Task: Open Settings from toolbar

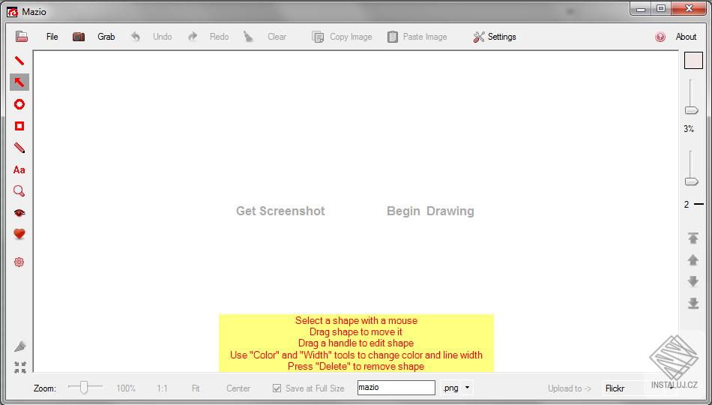Action: pos(501,37)
